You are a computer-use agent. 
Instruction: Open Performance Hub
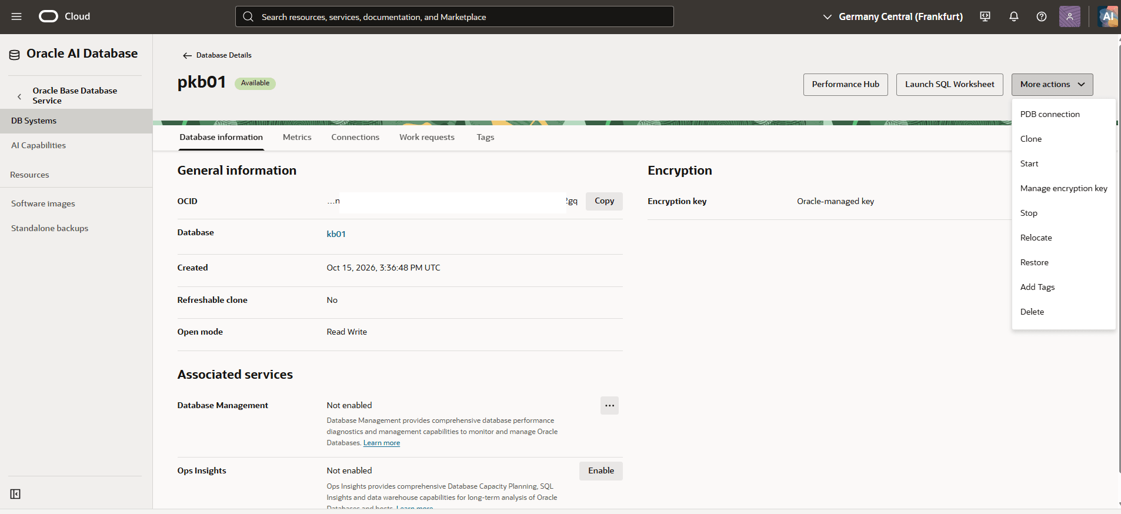[x=845, y=85]
